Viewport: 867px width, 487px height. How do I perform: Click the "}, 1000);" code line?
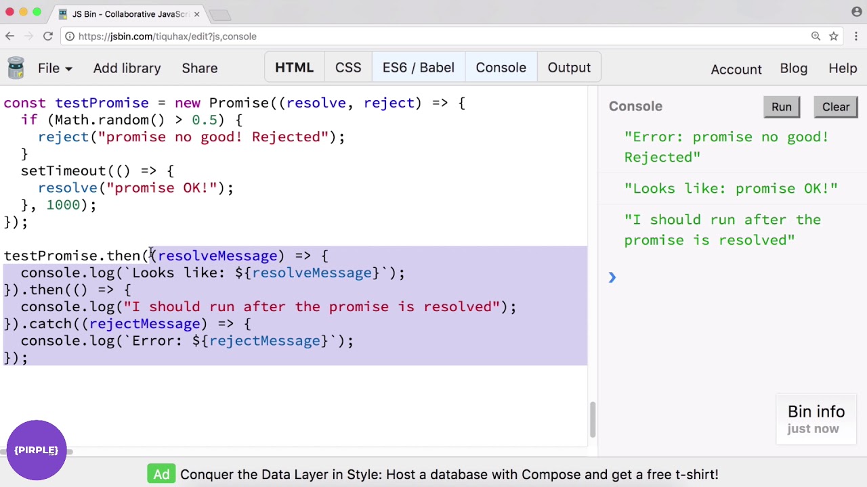pos(58,204)
